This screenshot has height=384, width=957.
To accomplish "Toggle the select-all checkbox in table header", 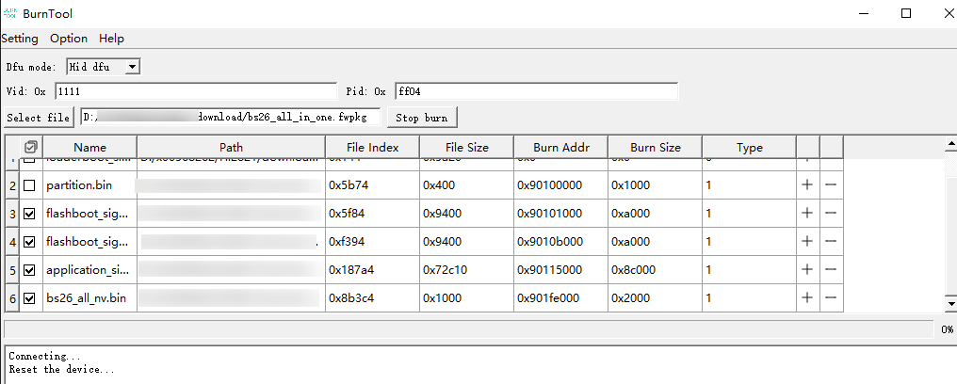I will point(31,147).
